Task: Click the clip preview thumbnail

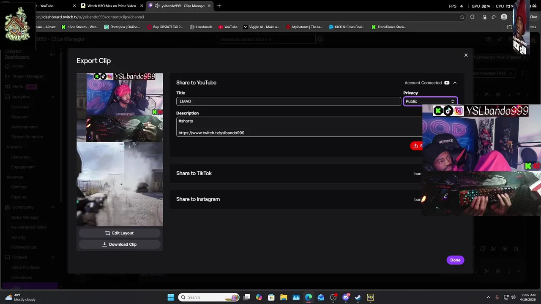Action: (120, 149)
